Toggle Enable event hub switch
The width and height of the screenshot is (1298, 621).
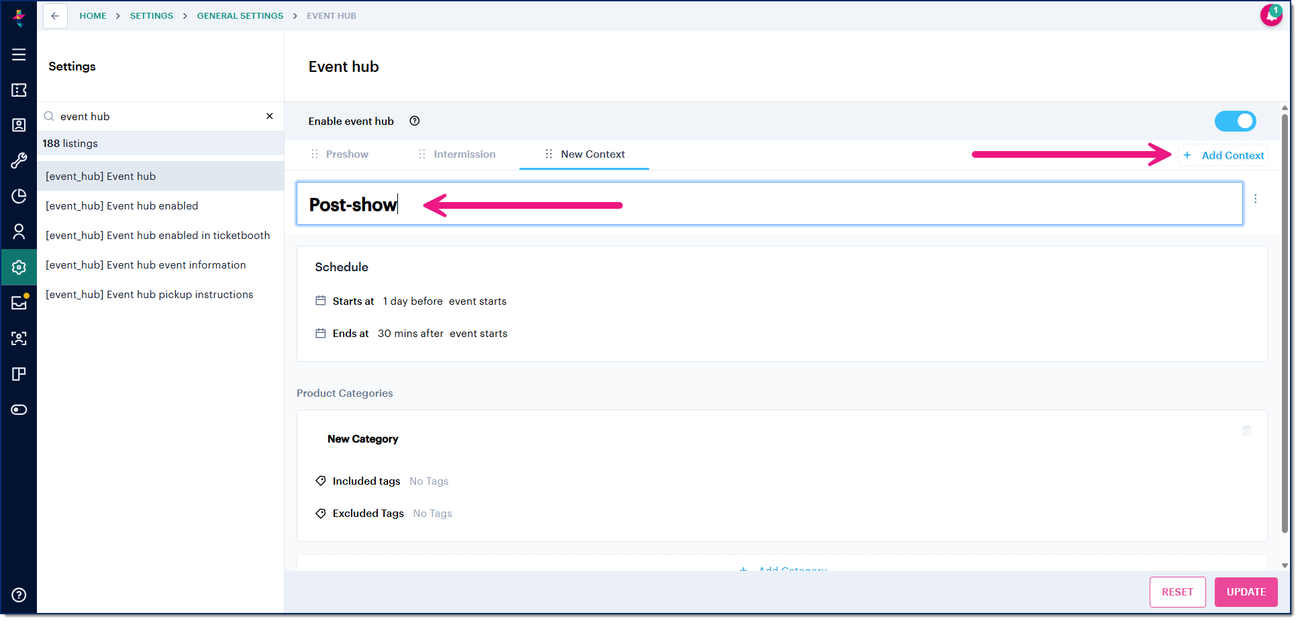click(x=1235, y=121)
